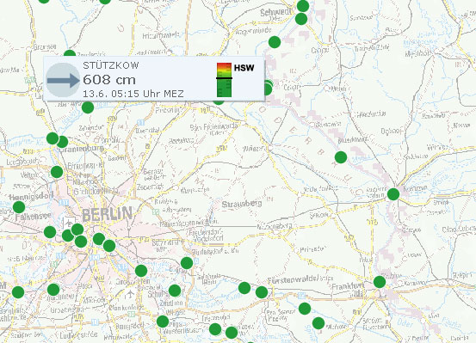This screenshot has width=476, height=343.
Task: Open the STÜTZKOW station name
Action: click(111, 65)
